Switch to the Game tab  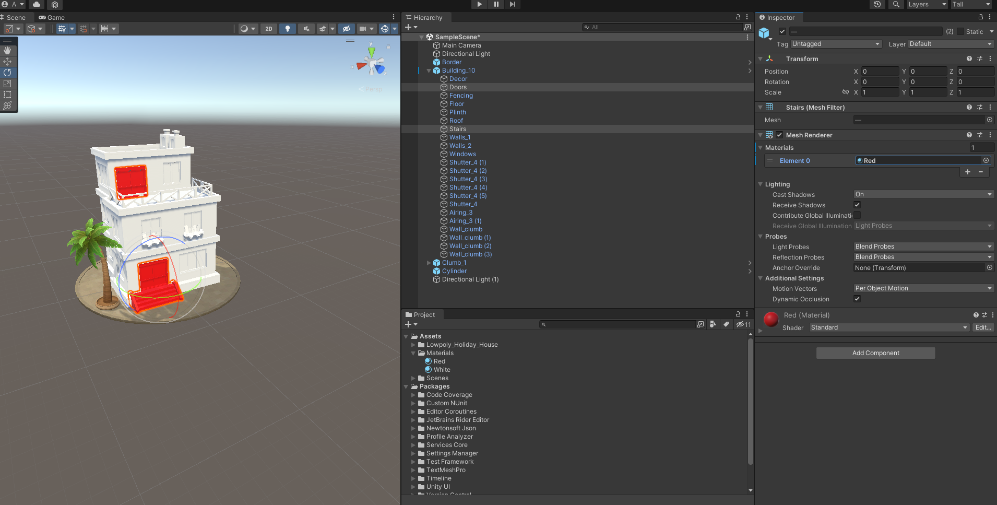[52, 17]
